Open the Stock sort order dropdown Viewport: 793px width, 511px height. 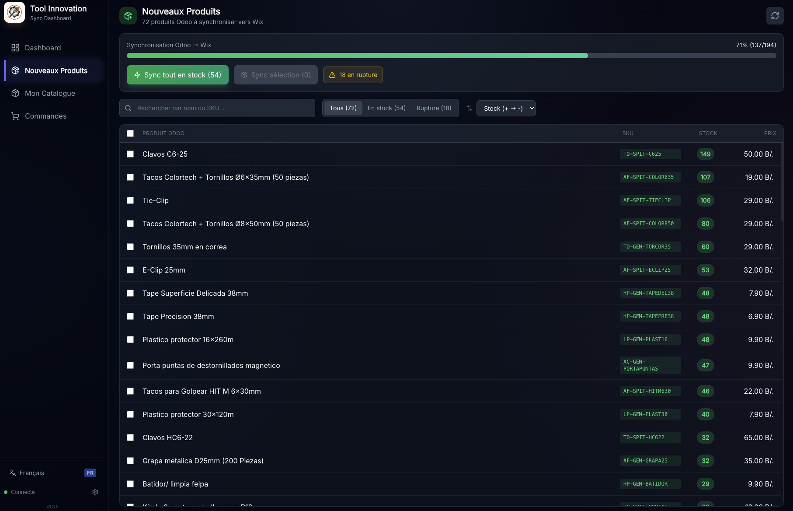pos(506,108)
